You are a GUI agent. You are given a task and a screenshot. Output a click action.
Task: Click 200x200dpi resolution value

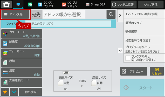(32, 46)
